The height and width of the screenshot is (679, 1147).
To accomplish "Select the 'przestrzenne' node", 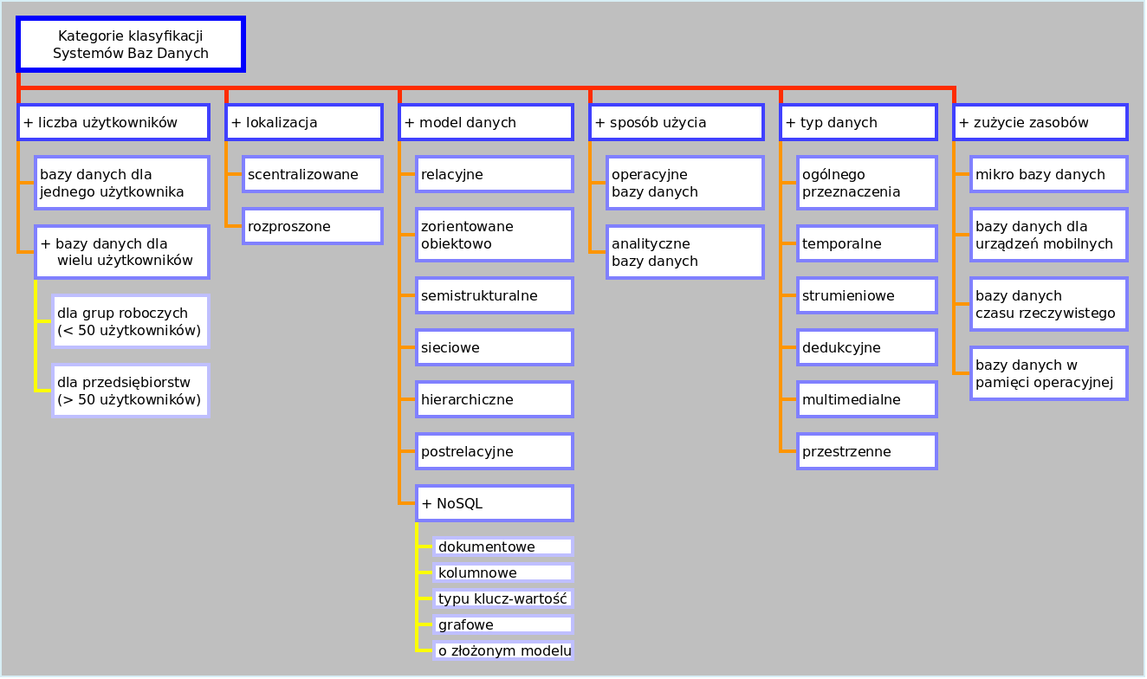I will point(867,451).
